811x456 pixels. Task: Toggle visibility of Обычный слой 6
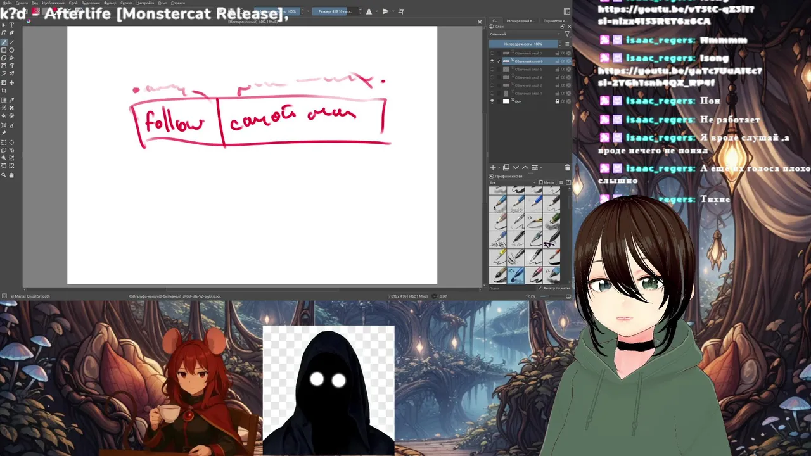tap(492, 61)
